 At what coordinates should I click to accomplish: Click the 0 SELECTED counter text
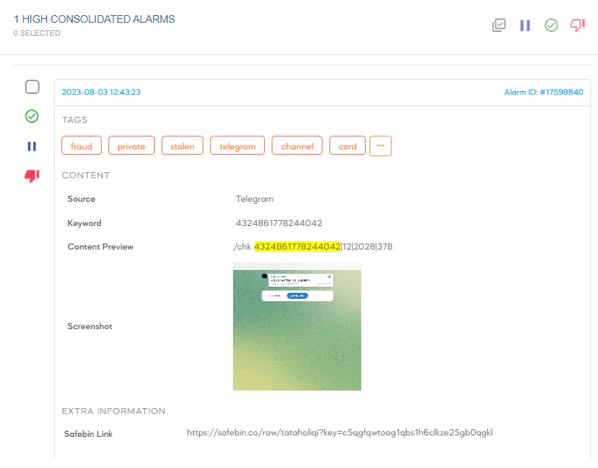[x=37, y=33]
